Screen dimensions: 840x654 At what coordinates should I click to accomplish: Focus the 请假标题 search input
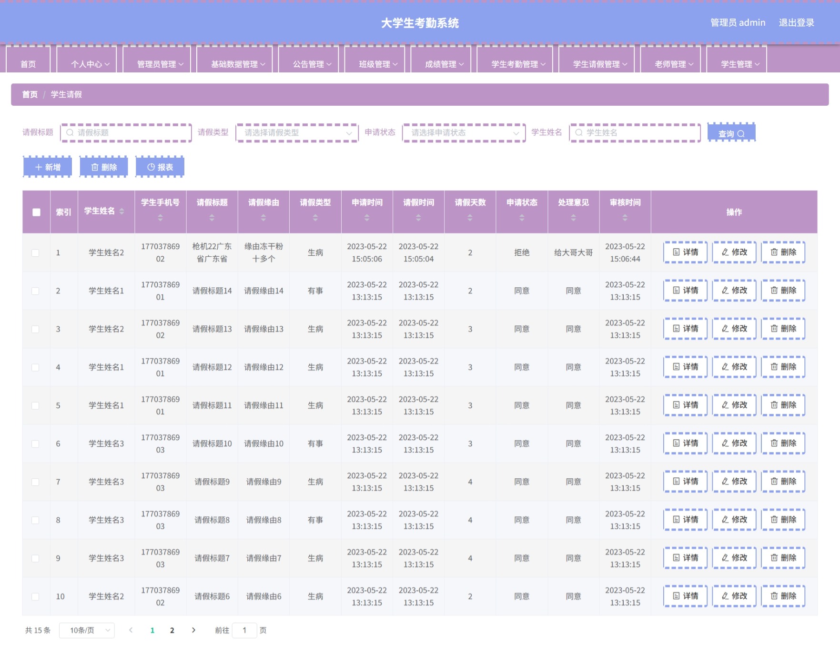126,133
